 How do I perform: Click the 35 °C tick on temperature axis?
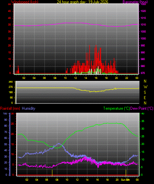(143, 121)
